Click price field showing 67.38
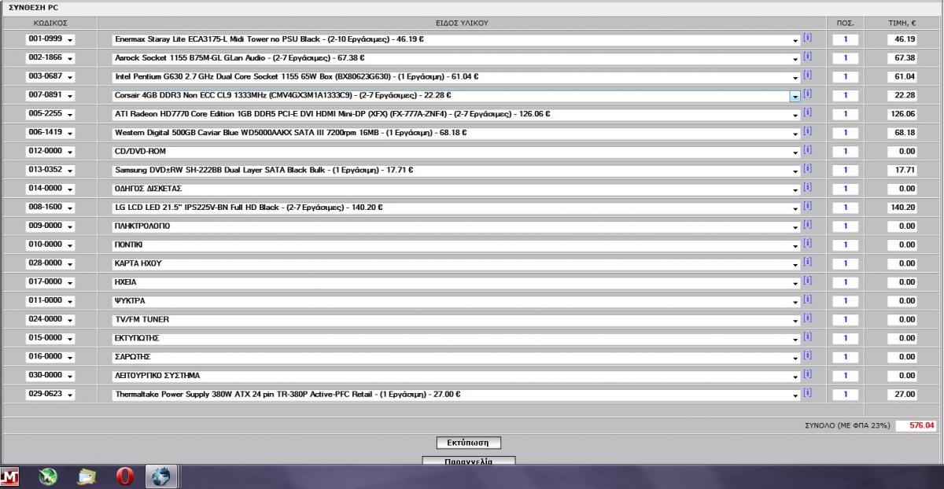The height and width of the screenshot is (489, 944). (x=902, y=58)
